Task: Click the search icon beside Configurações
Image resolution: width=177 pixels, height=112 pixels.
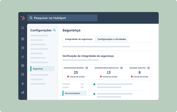Action: (x=54, y=30)
